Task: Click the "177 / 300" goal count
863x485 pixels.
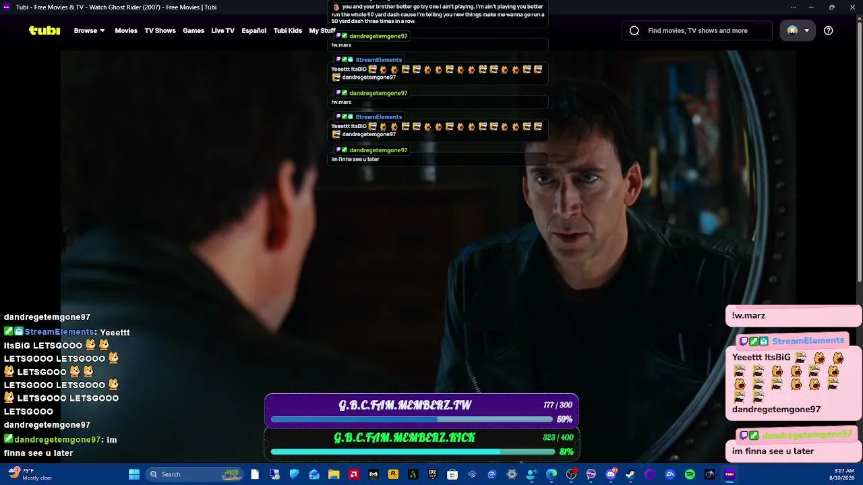Action: [558, 406]
